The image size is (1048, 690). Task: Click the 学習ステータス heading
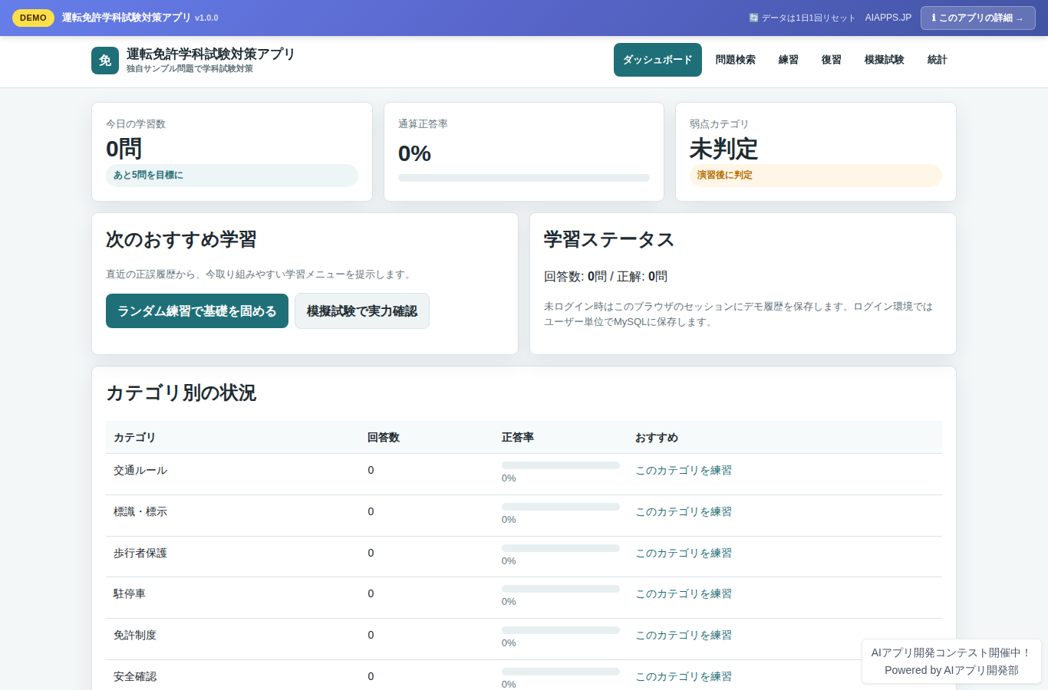tap(609, 239)
